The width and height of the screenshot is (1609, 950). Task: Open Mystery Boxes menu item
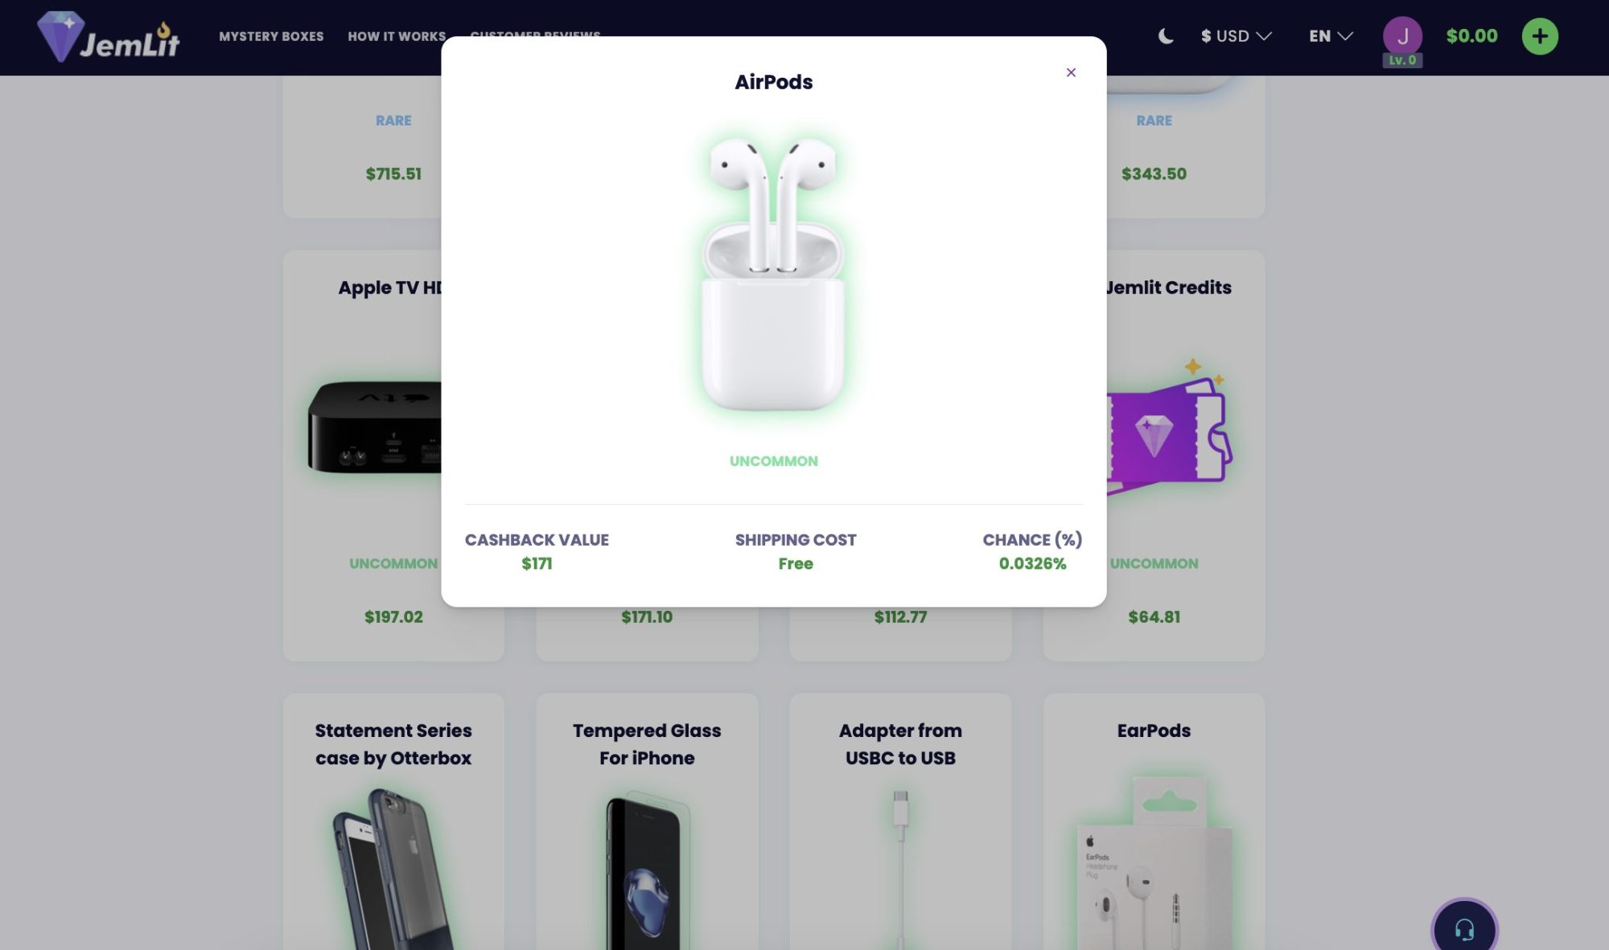tap(271, 36)
